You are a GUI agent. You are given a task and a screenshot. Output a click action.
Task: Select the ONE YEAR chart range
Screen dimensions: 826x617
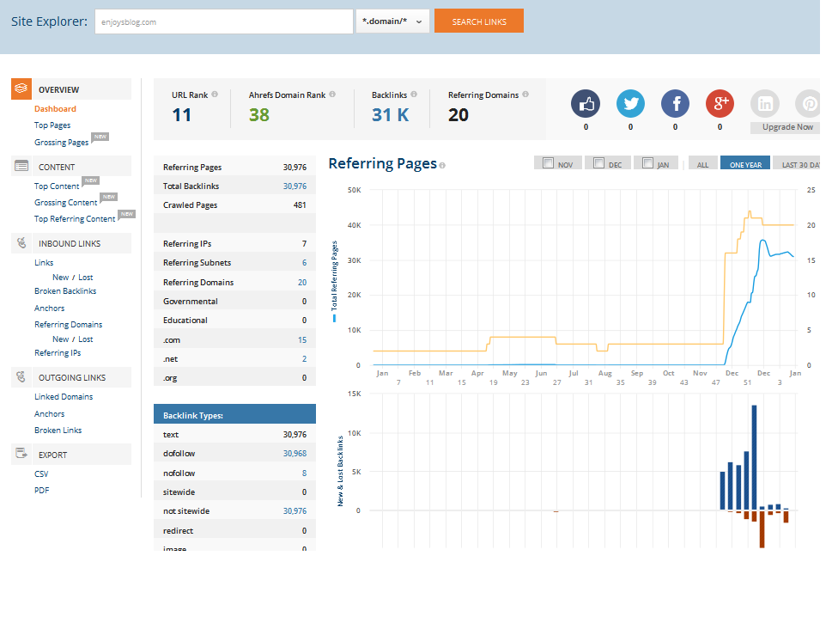[745, 163]
